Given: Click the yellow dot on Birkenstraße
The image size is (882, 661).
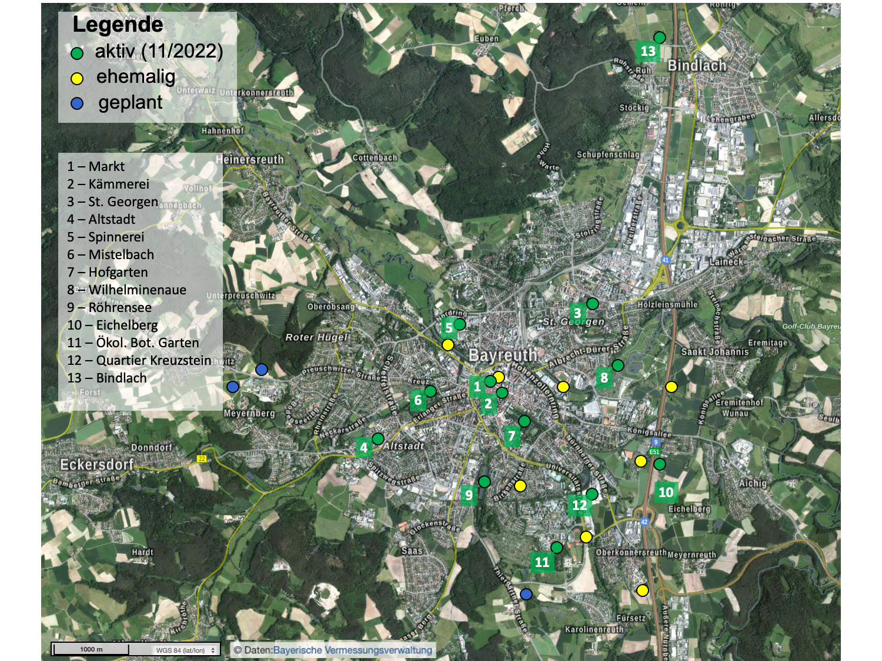Looking at the screenshot, I should tap(520, 486).
